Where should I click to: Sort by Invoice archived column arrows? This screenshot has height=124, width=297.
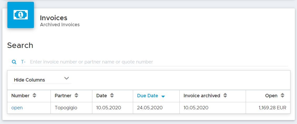(225, 95)
